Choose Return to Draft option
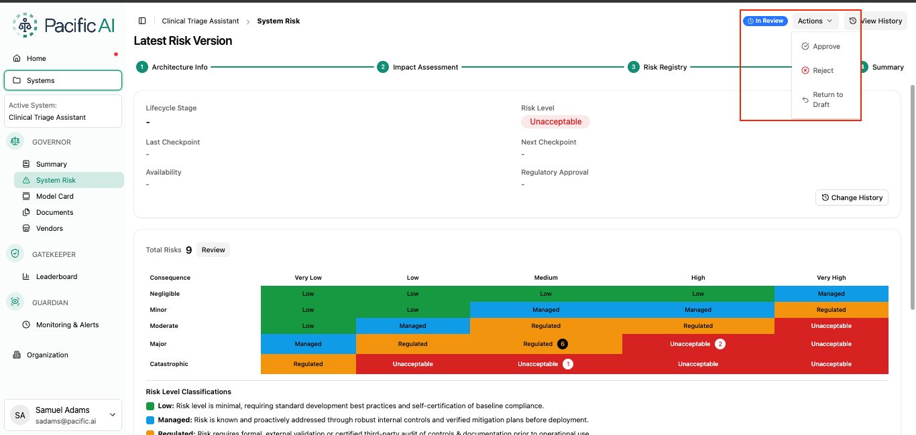This screenshot has width=916, height=435. tap(825, 100)
